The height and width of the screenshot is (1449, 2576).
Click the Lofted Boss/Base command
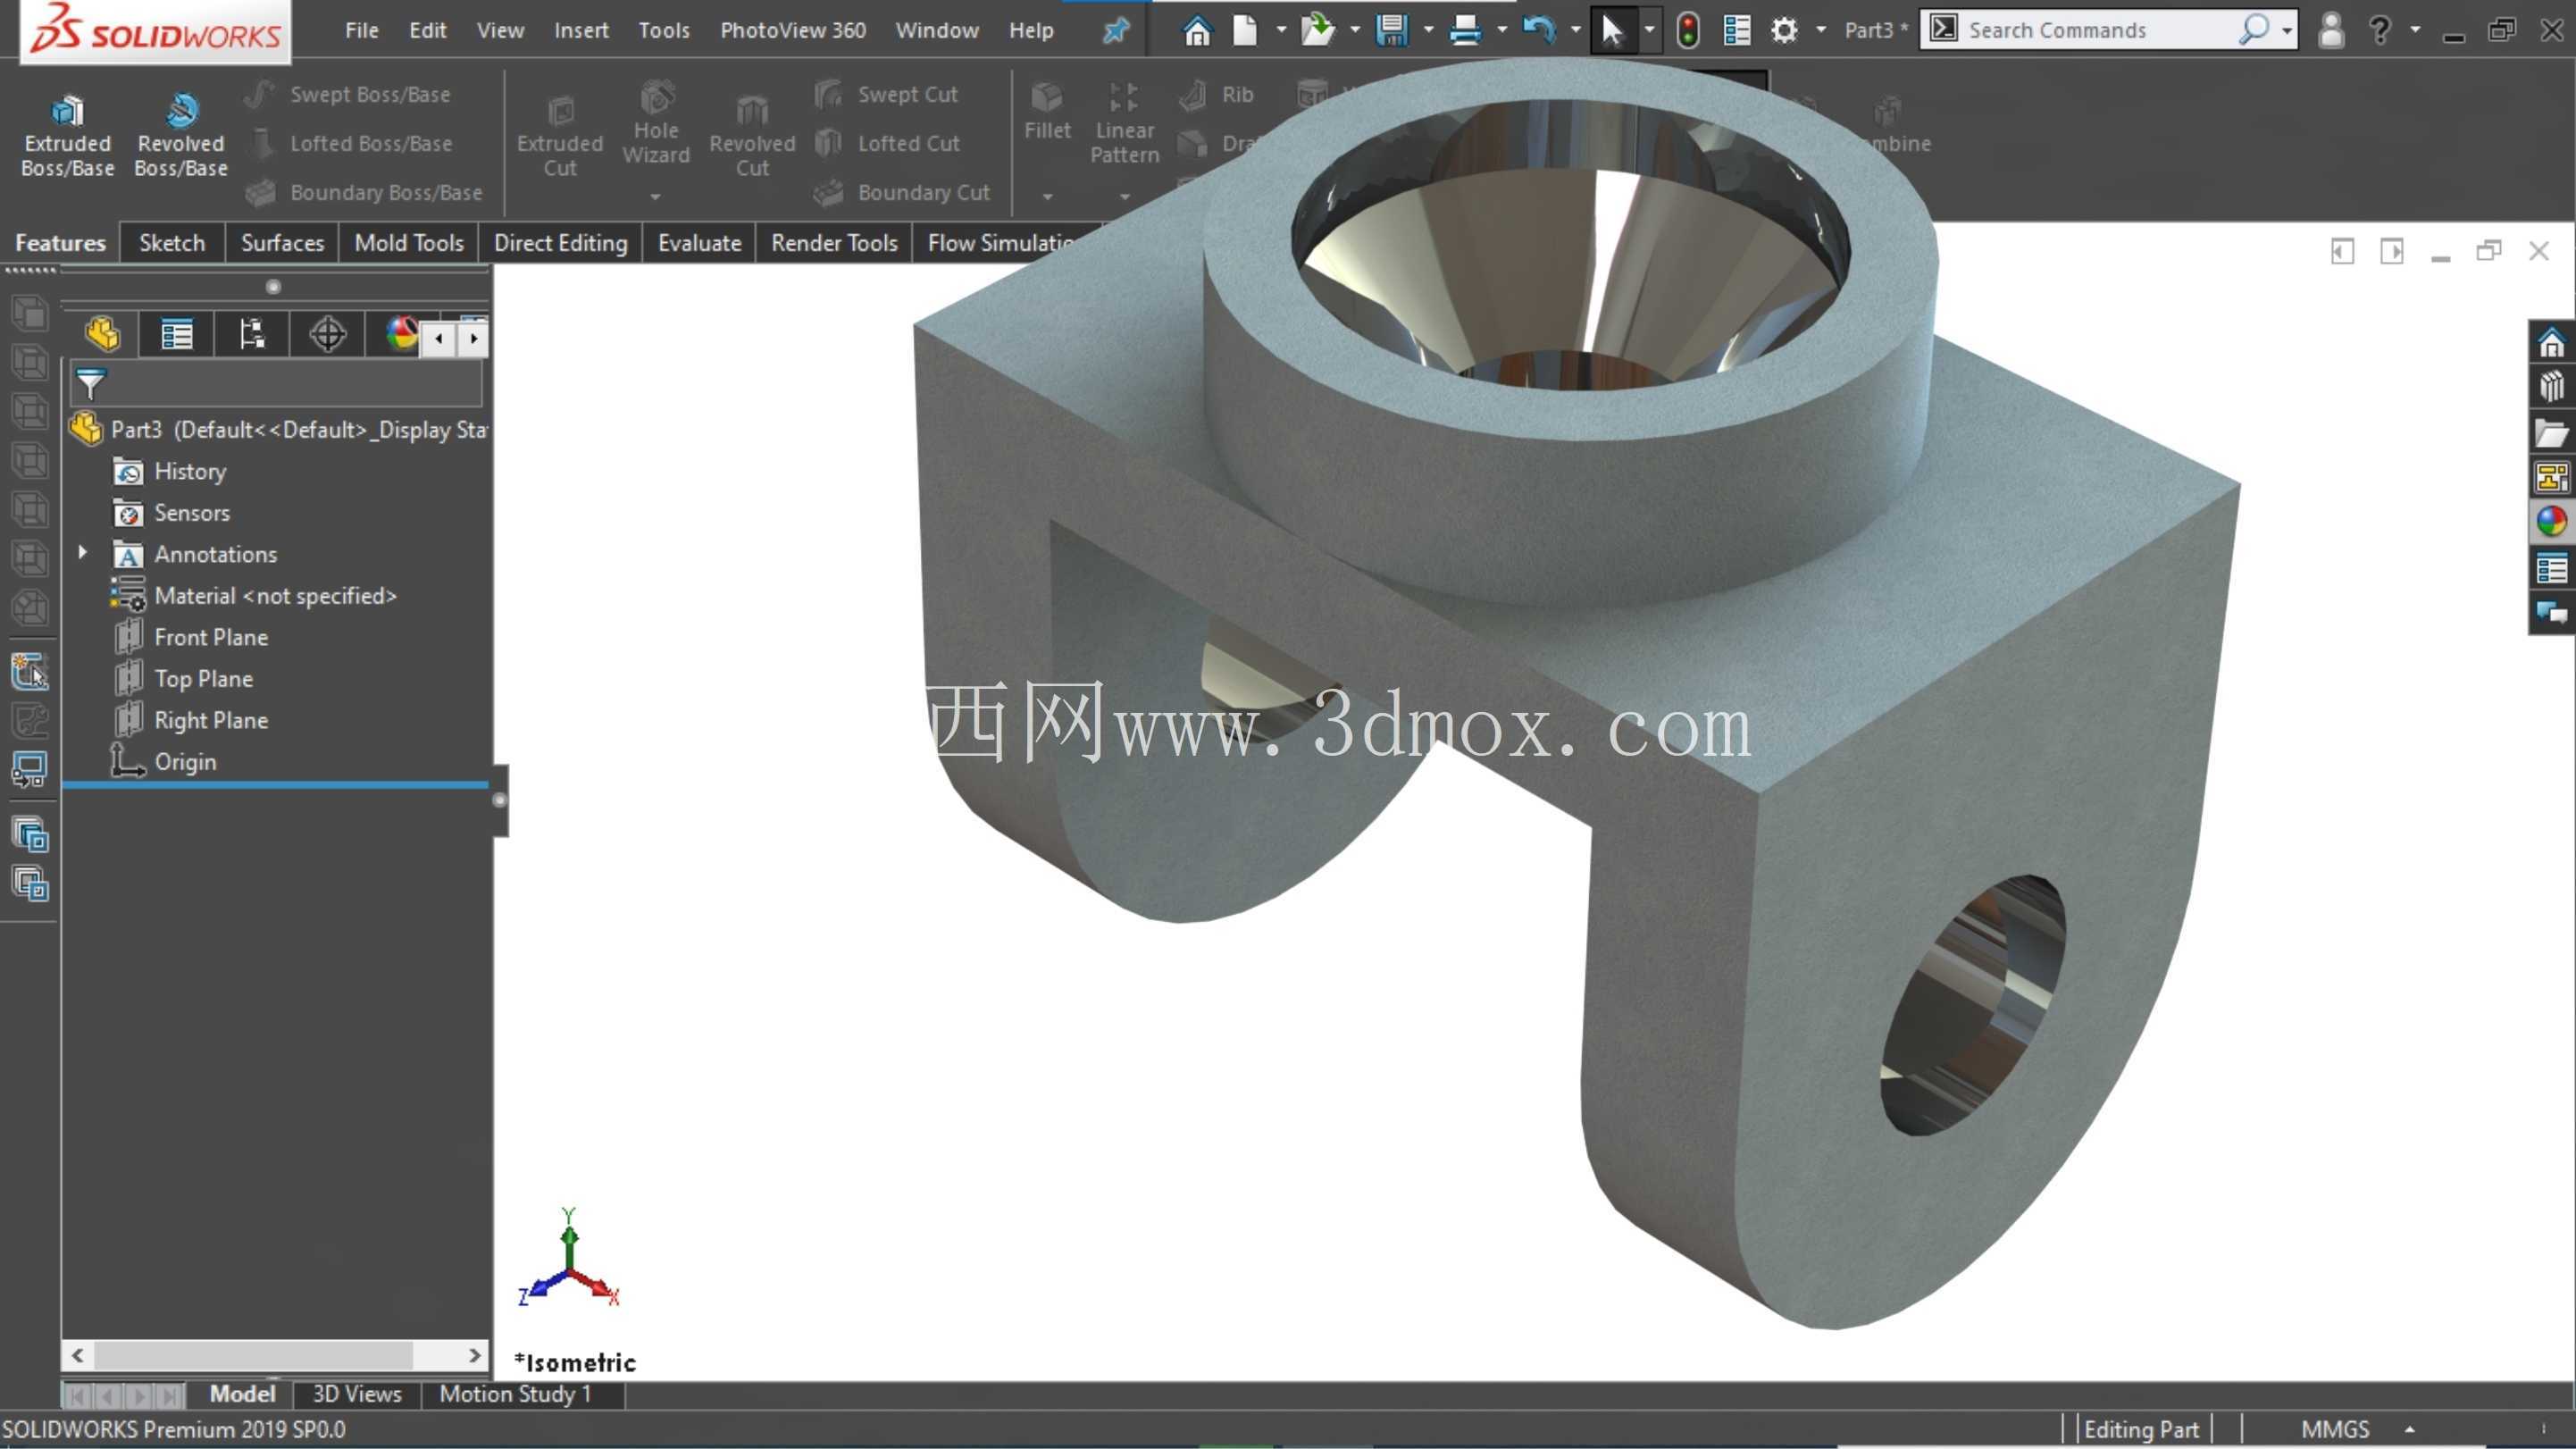pyautogui.click(x=350, y=143)
